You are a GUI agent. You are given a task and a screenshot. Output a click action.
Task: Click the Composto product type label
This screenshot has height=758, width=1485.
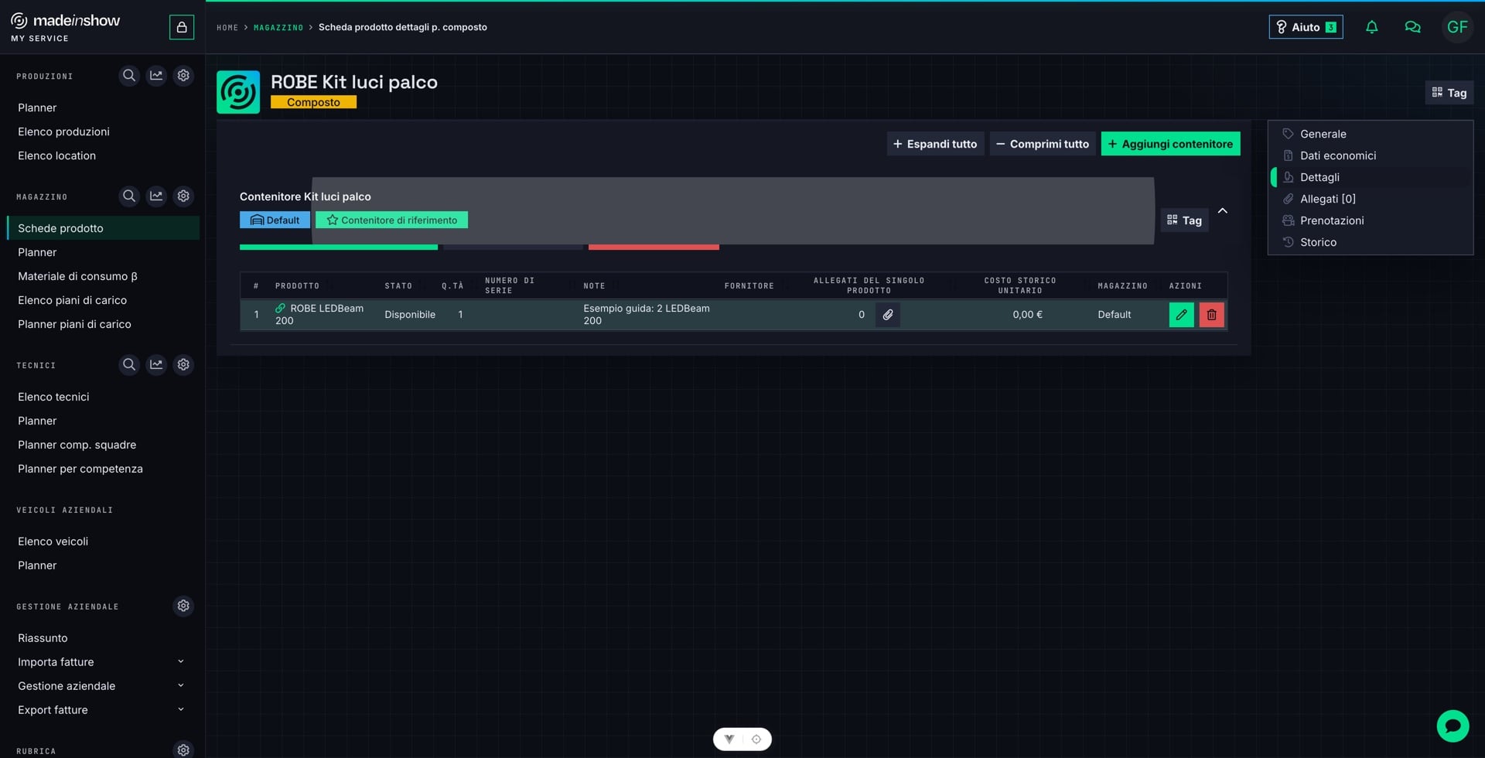313,102
